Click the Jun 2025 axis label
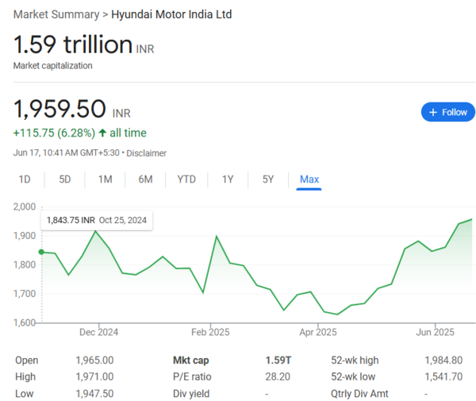 click(x=435, y=332)
